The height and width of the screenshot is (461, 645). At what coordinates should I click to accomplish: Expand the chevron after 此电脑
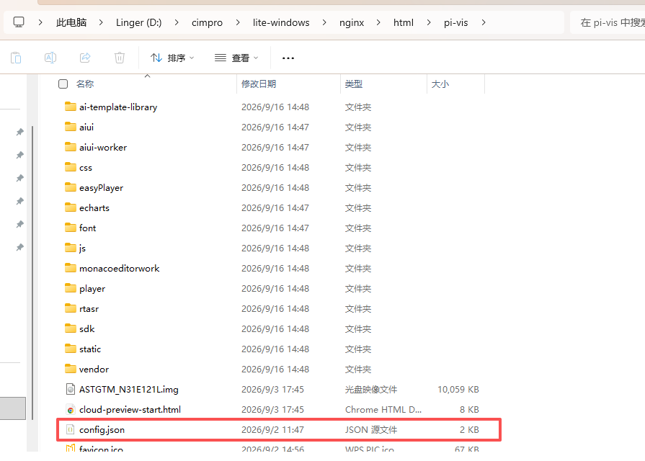pos(101,22)
